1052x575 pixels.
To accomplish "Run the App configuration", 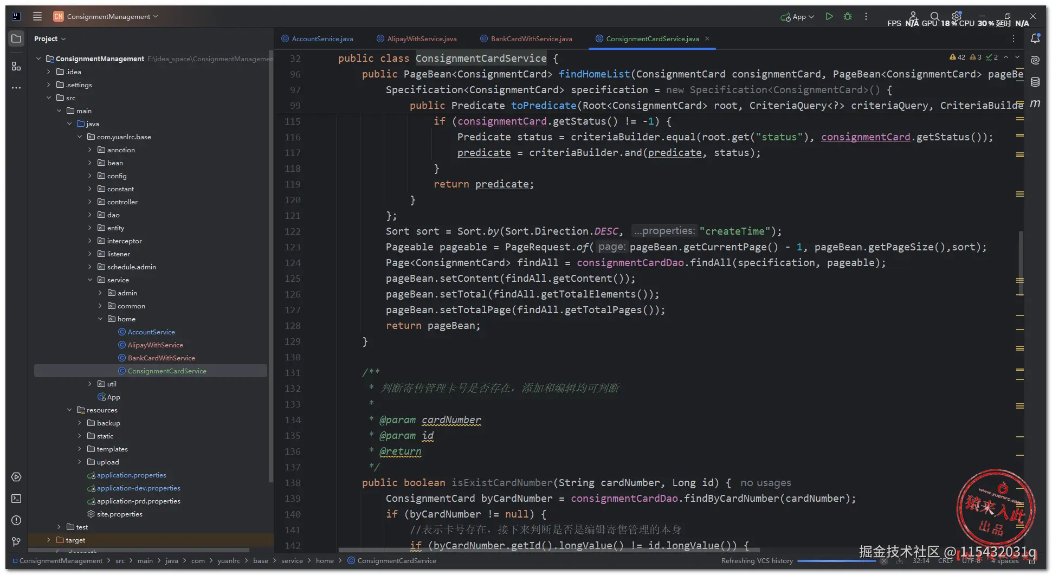I will [x=829, y=16].
